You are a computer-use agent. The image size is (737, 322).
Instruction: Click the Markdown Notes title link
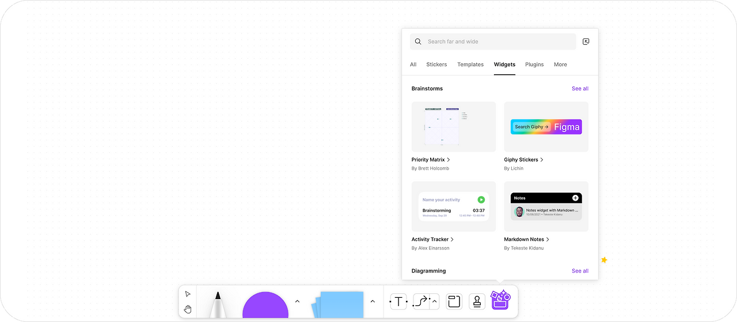point(527,239)
